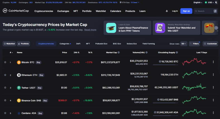Click the Sign up button
The height and width of the screenshot is (119, 220).
(x=186, y=11)
